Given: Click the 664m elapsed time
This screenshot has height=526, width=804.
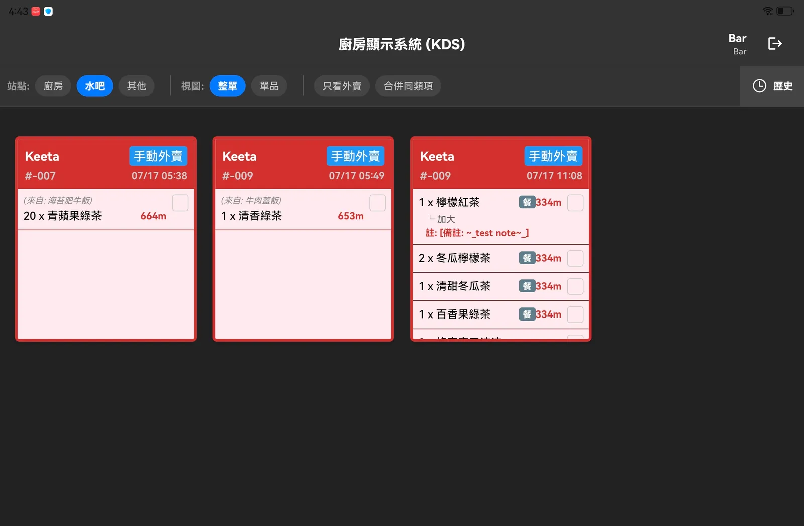Looking at the screenshot, I should pyautogui.click(x=153, y=216).
